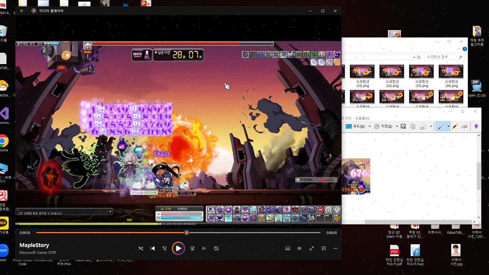Image resolution: width=489 pixels, height=275 pixels.
Task: Select the 당근 BD Intern 지원 desktop file
Action: click(x=394, y=232)
